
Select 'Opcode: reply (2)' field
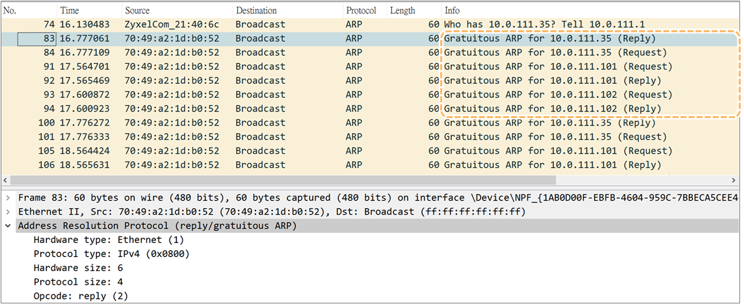pyautogui.click(x=81, y=297)
